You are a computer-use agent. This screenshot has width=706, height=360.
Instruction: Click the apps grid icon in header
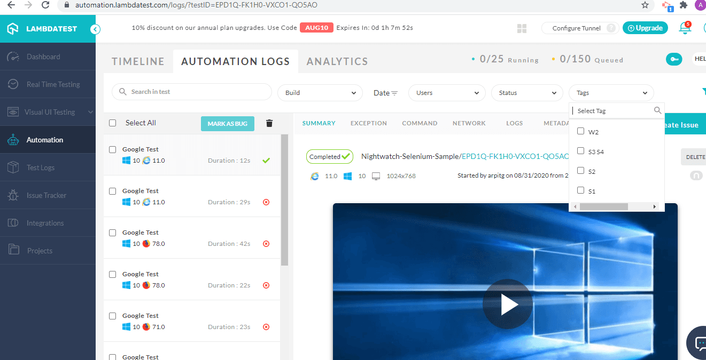click(522, 27)
